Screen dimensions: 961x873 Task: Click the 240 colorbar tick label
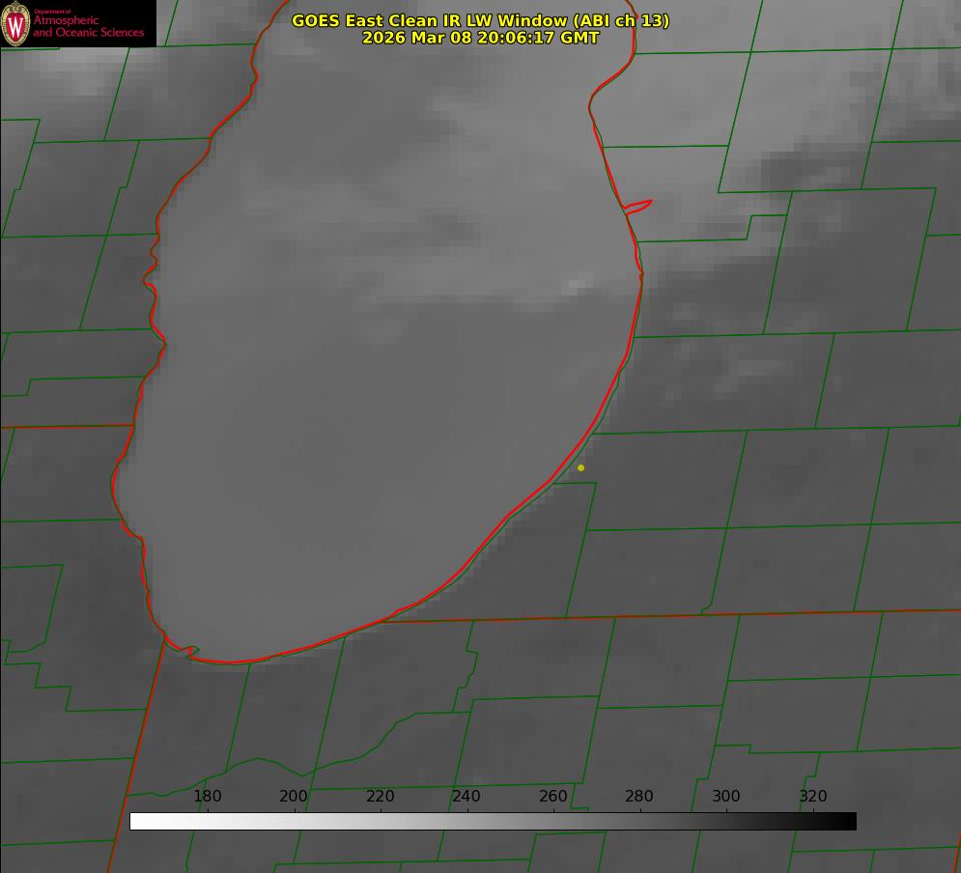click(x=466, y=797)
